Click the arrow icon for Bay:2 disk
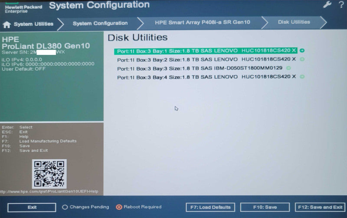This screenshot has width=347, height=218. point(302,59)
